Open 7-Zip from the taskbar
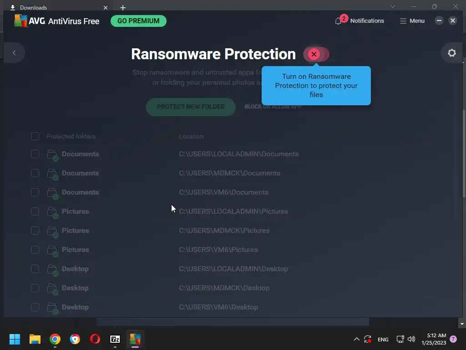 click(115, 339)
